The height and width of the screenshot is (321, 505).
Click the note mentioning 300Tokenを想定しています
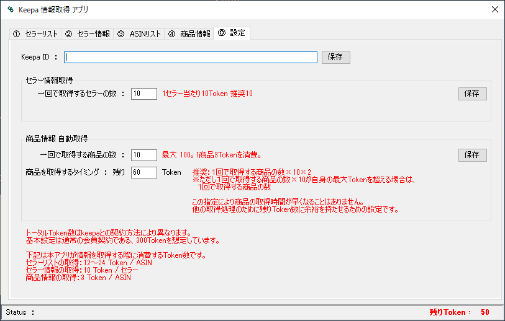point(123,240)
